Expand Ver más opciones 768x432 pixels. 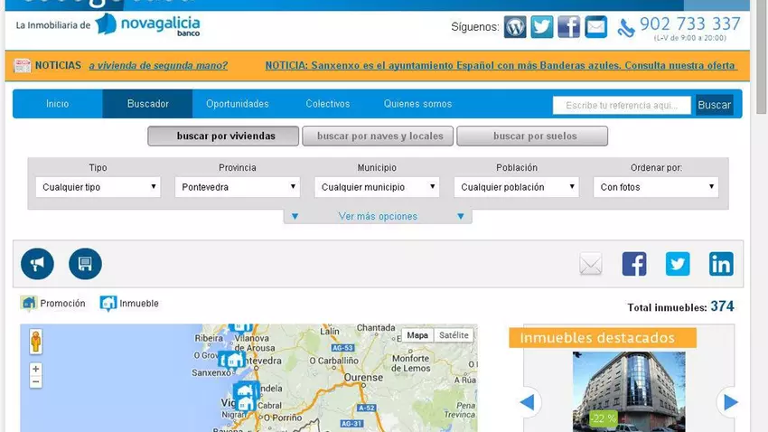tap(378, 216)
